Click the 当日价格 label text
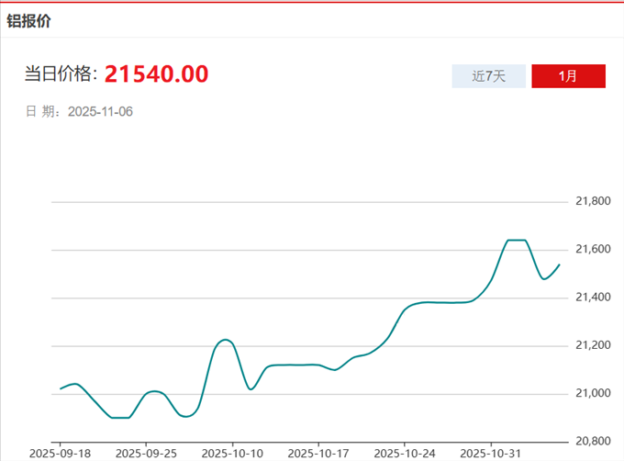The image size is (624, 461). click(61, 74)
